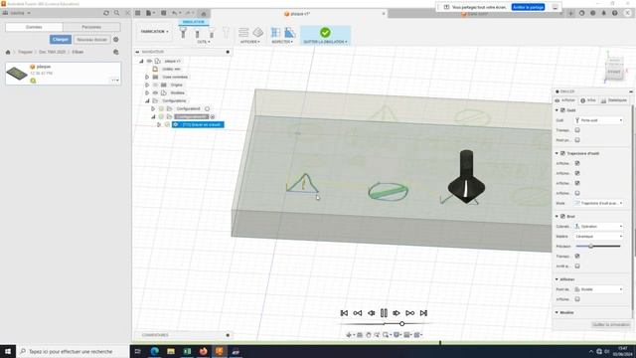
Task: Open the INSPECTER ribbon dropdown
Action: click(282, 42)
